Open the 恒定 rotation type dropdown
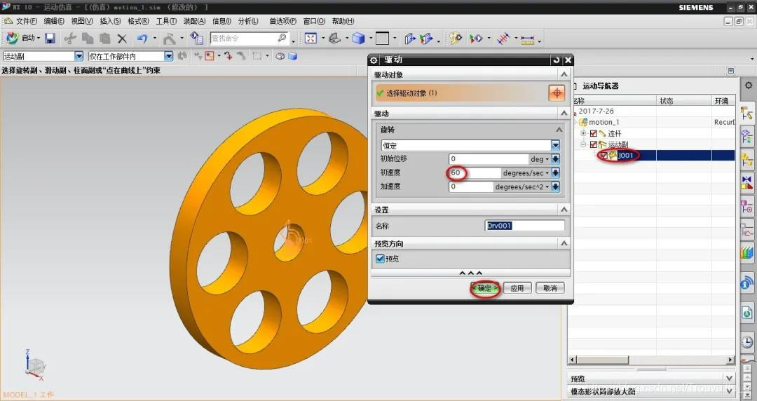The image size is (757, 401). tap(556, 145)
